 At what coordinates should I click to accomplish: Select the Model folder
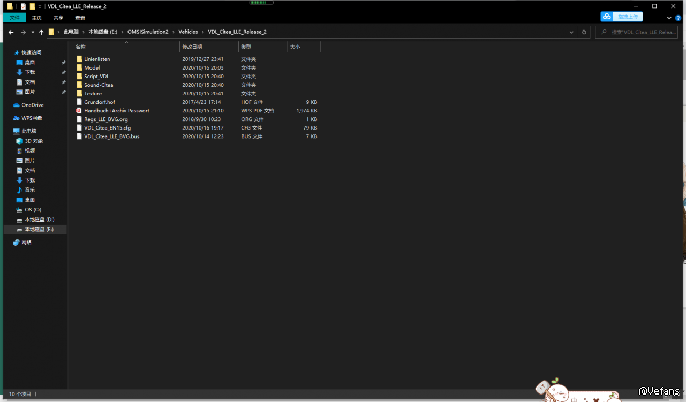pyautogui.click(x=92, y=67)
